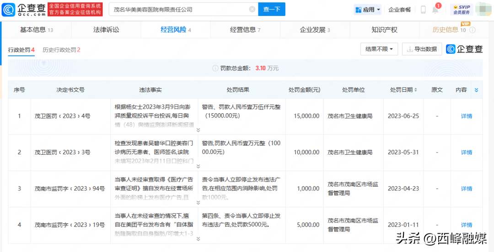The height and width of the screenshot is (252, 494).
Task: Clear the search box with X icon
Action: [x=252, y=10]
